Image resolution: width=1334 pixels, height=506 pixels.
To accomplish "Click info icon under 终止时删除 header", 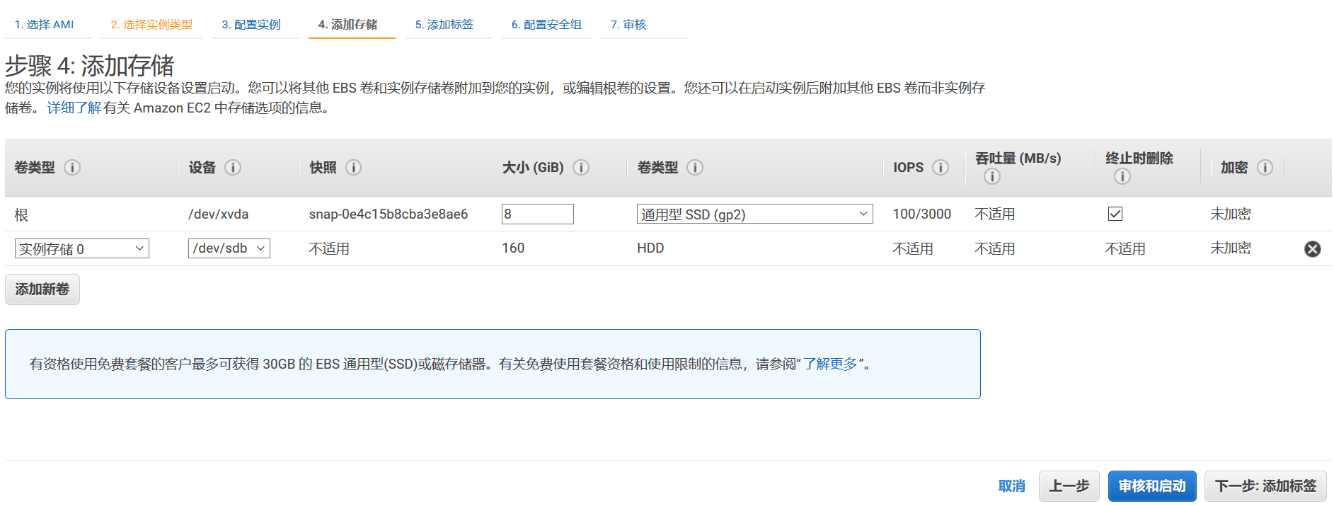I will pos(1122,177).
